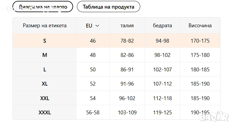Select the XXXL size row label
Viewport: 232px width, 125px height.
tap(45, 113)
